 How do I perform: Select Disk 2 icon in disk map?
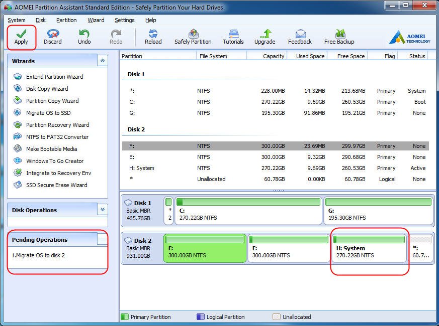[128, 240]
